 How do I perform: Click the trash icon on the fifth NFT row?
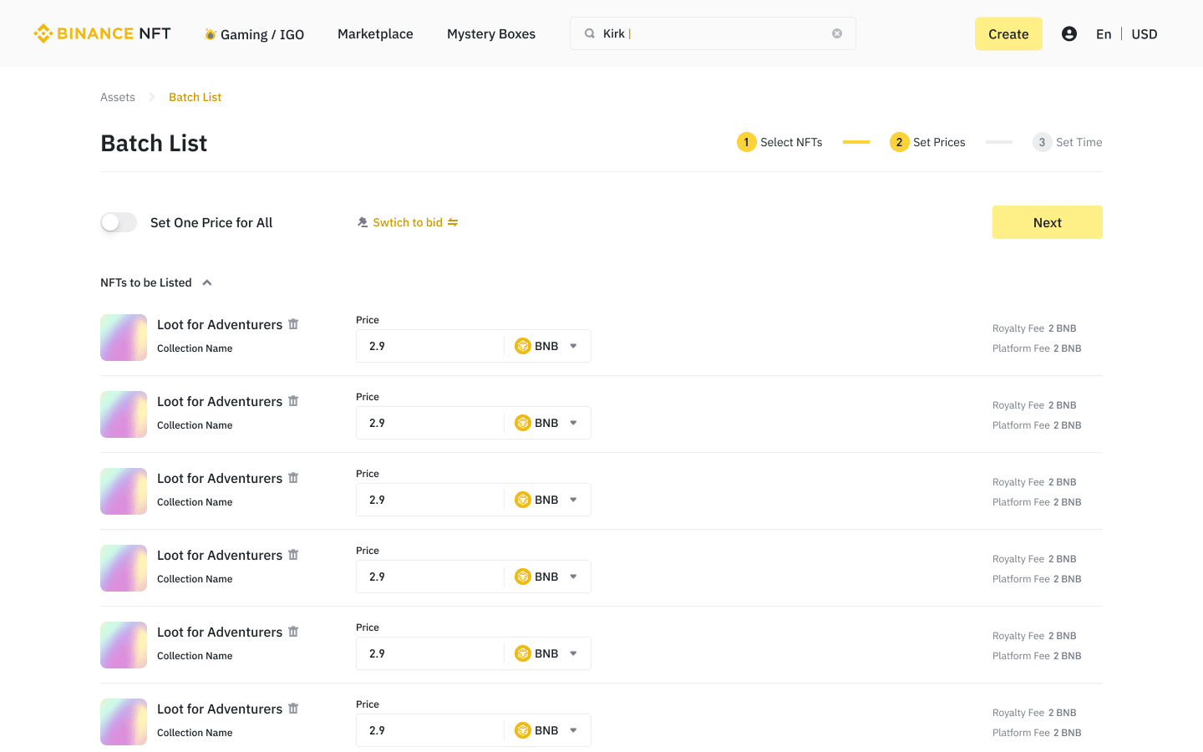click(x=293, y=632)
